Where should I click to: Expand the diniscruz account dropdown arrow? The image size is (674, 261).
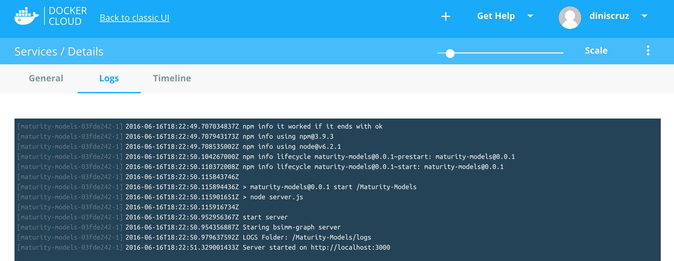click(x=644, y=16)
